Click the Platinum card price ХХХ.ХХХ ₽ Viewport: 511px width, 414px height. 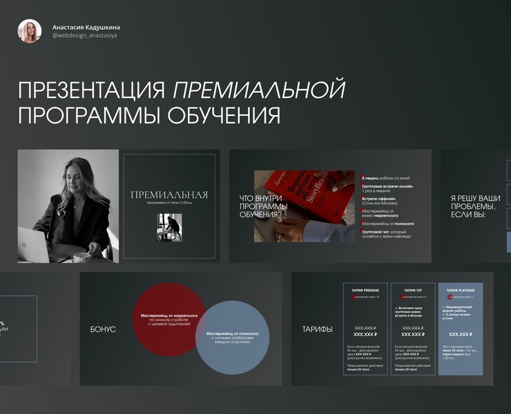coord(461,335)
